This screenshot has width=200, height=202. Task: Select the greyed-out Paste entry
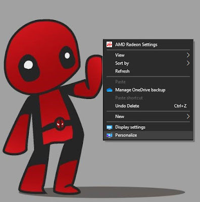click(148, 82)
